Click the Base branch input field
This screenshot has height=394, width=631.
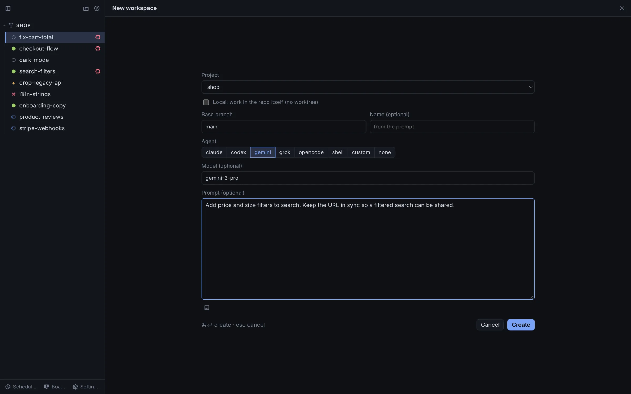coord(284,127)
